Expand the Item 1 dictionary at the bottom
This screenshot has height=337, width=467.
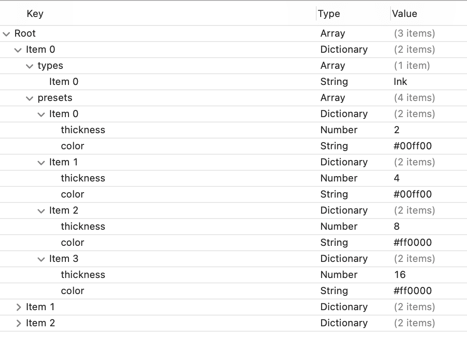tap(18, 307)
